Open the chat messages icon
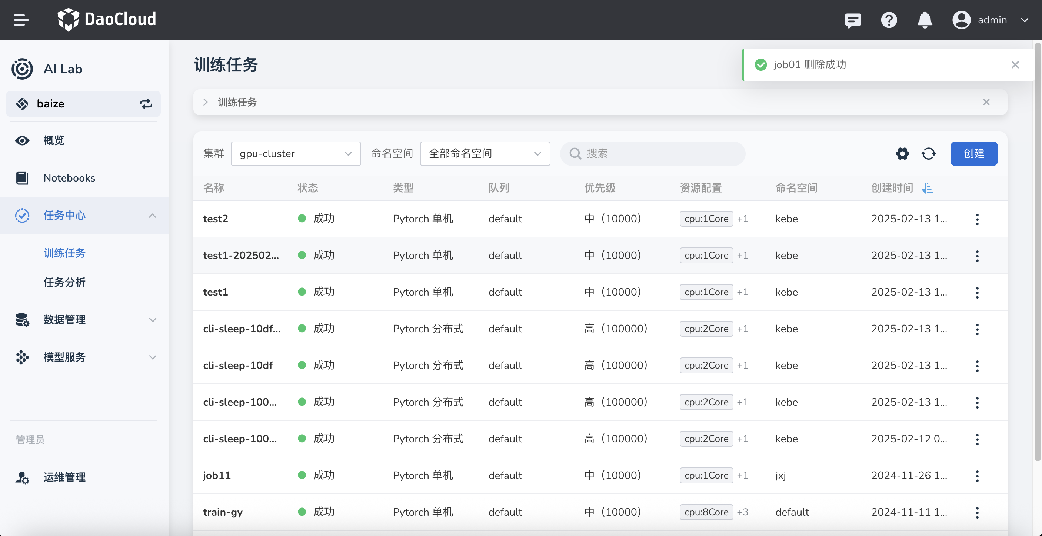 click(x=853, y=20)
